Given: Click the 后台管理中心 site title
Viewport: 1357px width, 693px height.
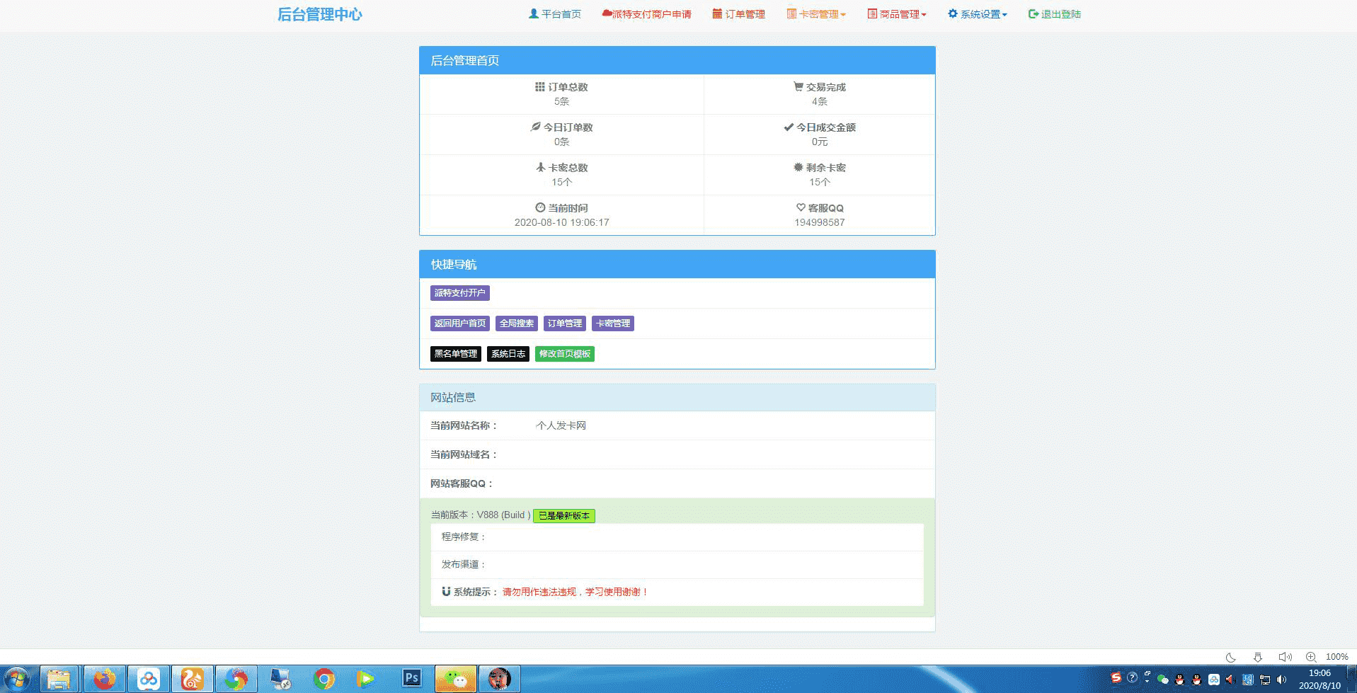Looking at the screenshot, I should [x=319, y=15].
